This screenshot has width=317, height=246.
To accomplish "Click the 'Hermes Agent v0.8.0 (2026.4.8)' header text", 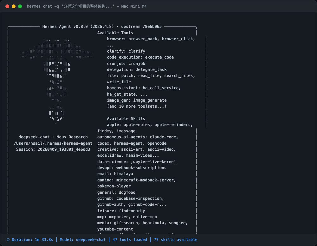I will (x=78, y=27).
